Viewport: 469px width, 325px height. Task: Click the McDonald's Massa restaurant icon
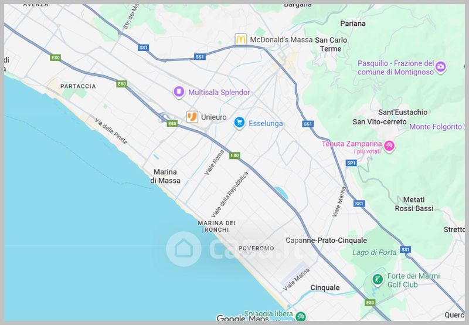coord(241,39)
